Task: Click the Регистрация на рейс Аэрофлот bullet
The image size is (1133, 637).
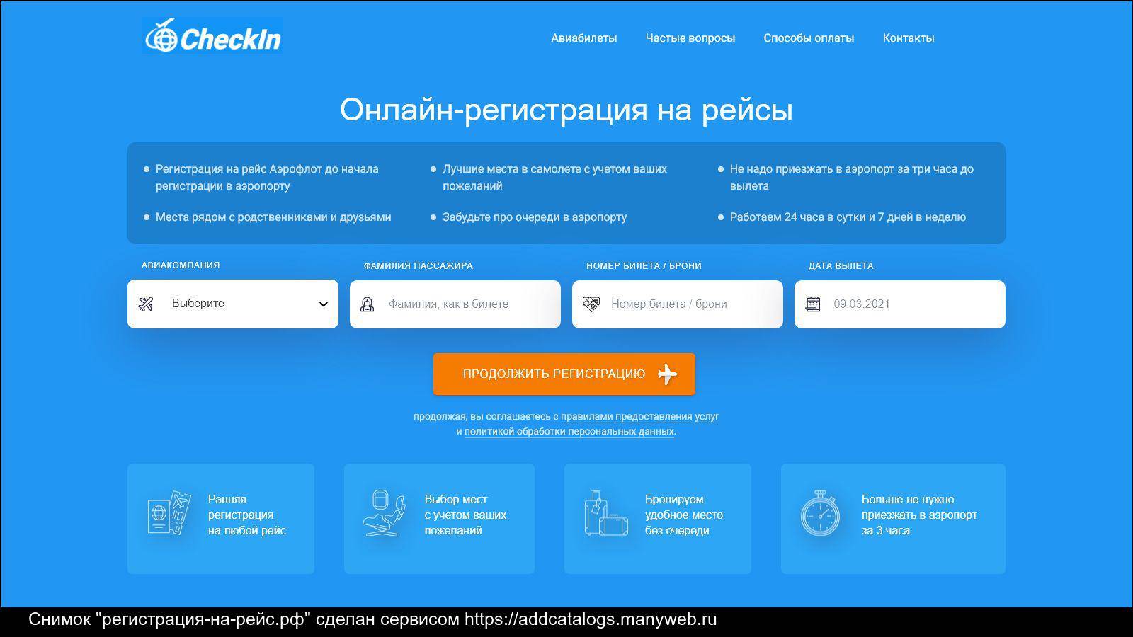Action: [267, 178]
